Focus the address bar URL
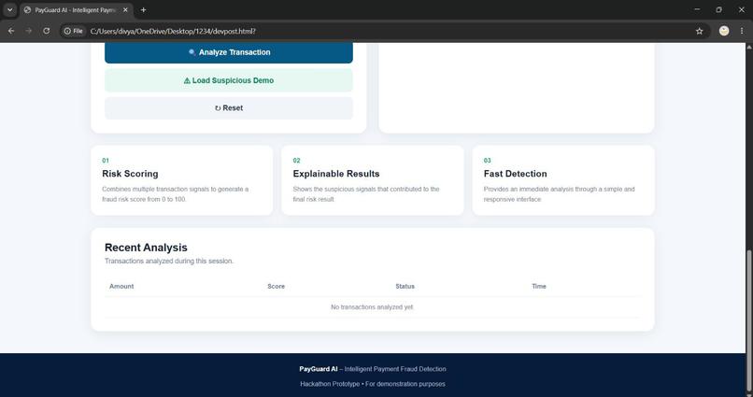Screen dimensions: 753x397 (x=173, y=31)
